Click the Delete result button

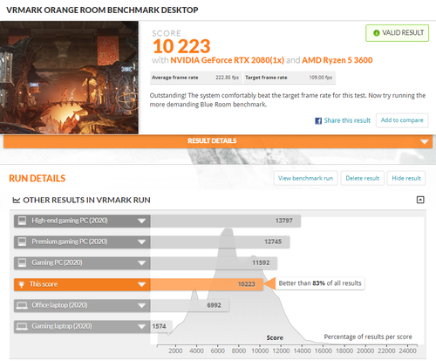click(363, 178)
